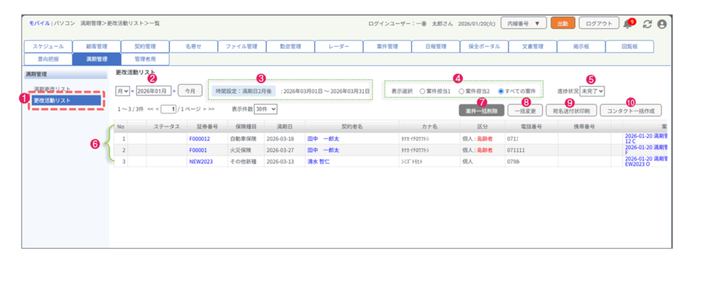Select the 案件担当2 radio button
Screen dimensions: 703x295
(x=461, y=91)
